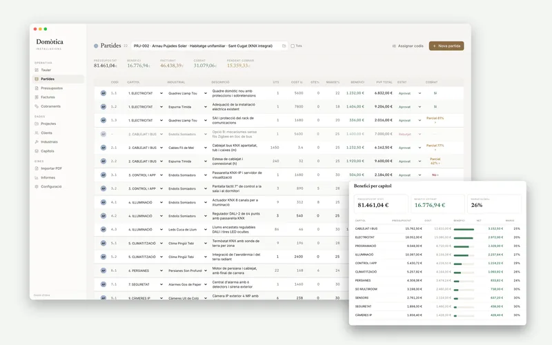Click the Clients people icon in sidebar
This screenshot has width=552, height=345.
coord(37,132)
